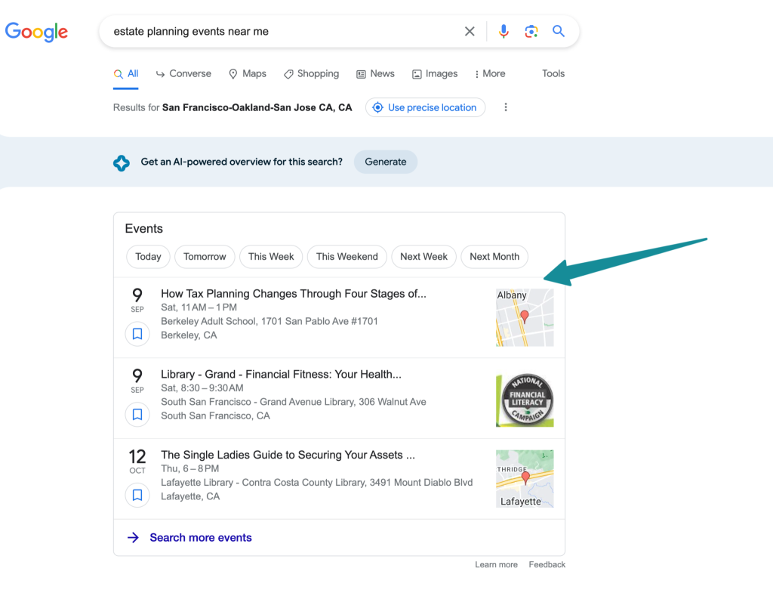Filter events by This Week

coord(271,257)
